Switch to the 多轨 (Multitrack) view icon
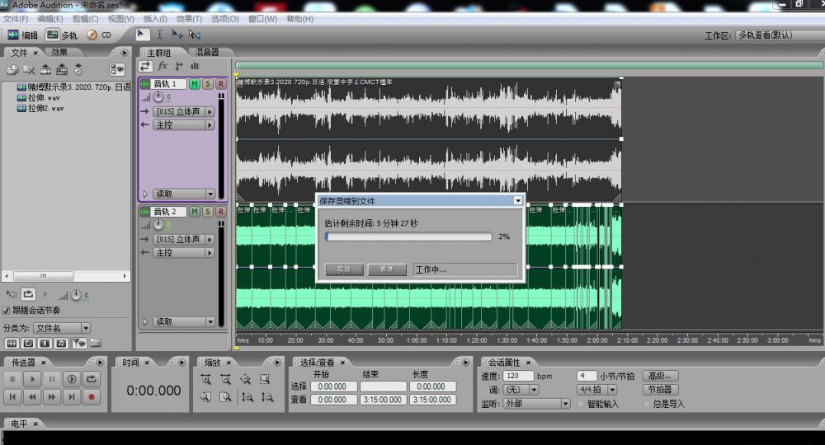Screen dimensions: 825x445 pos(52,35)
